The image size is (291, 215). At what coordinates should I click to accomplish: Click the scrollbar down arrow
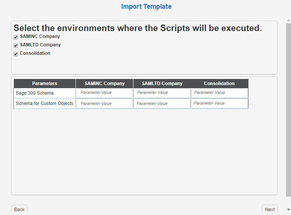click(x=288, y=210)
